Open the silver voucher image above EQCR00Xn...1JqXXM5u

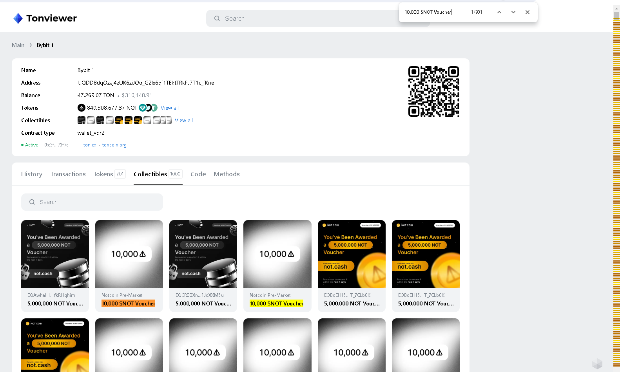(203, 254)
